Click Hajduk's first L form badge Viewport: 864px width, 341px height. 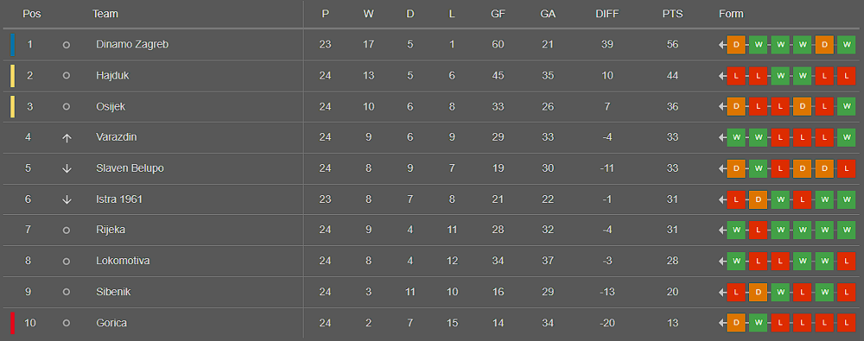(x=736, y=75)
